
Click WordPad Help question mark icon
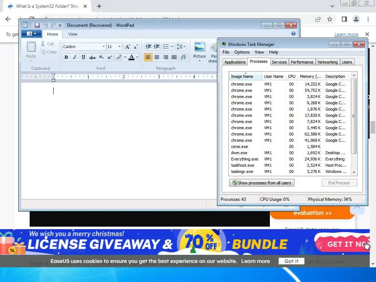[293, 33]
